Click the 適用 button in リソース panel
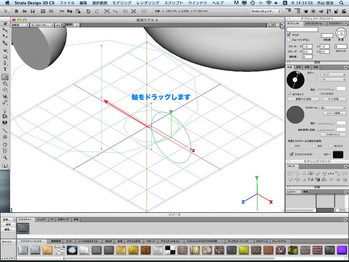Image resolution: width=349 pixels, height=262 pixels. click(x=8, y=225)
